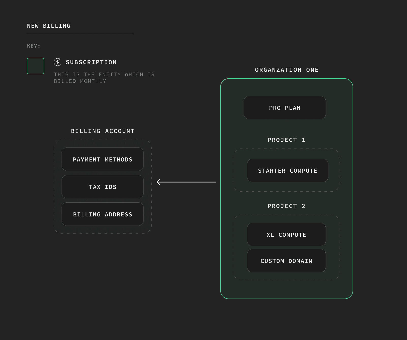Viewport: 407px width, 340px height.
Task: Click the Billing Address box
Action: pos(103,214)
